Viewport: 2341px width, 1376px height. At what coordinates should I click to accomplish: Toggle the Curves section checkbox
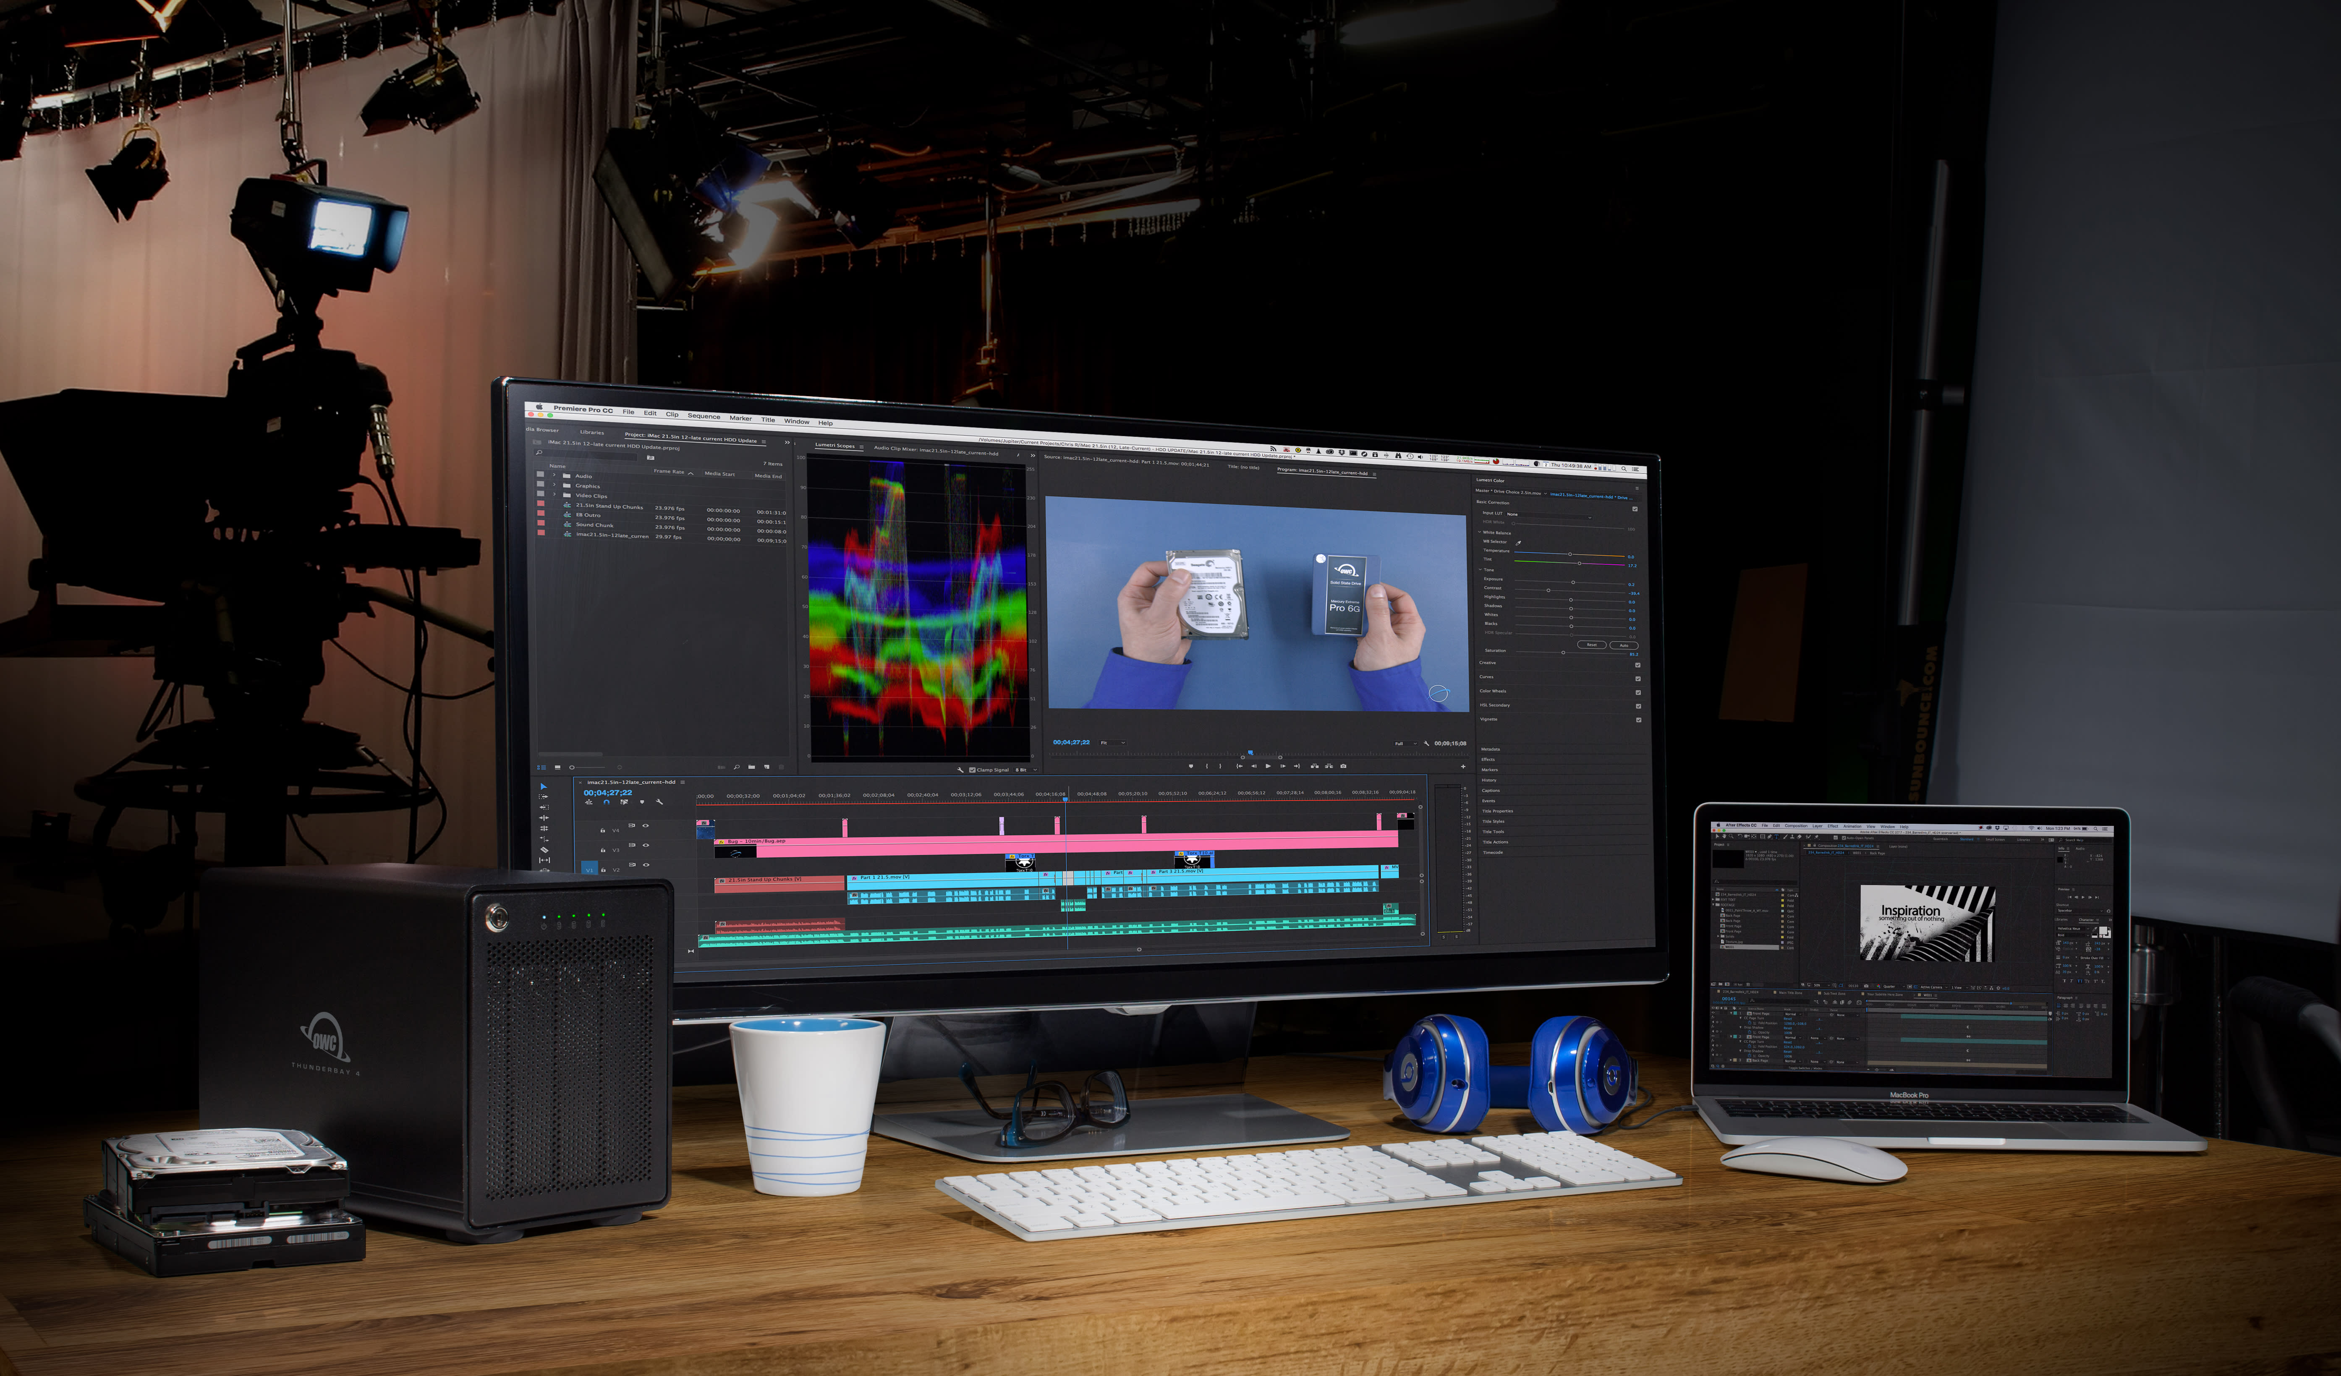click(1638, 679)
